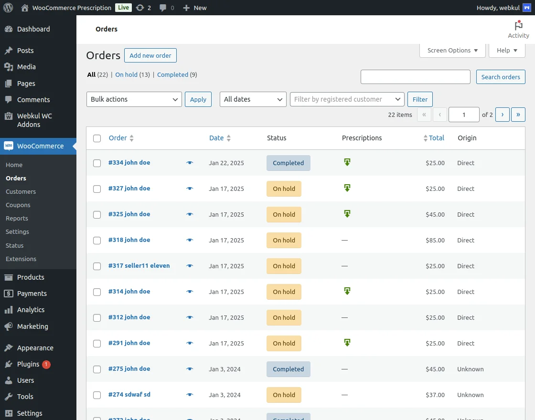
Task: Tick the checkbox for order #318
Action: (97, 241)
